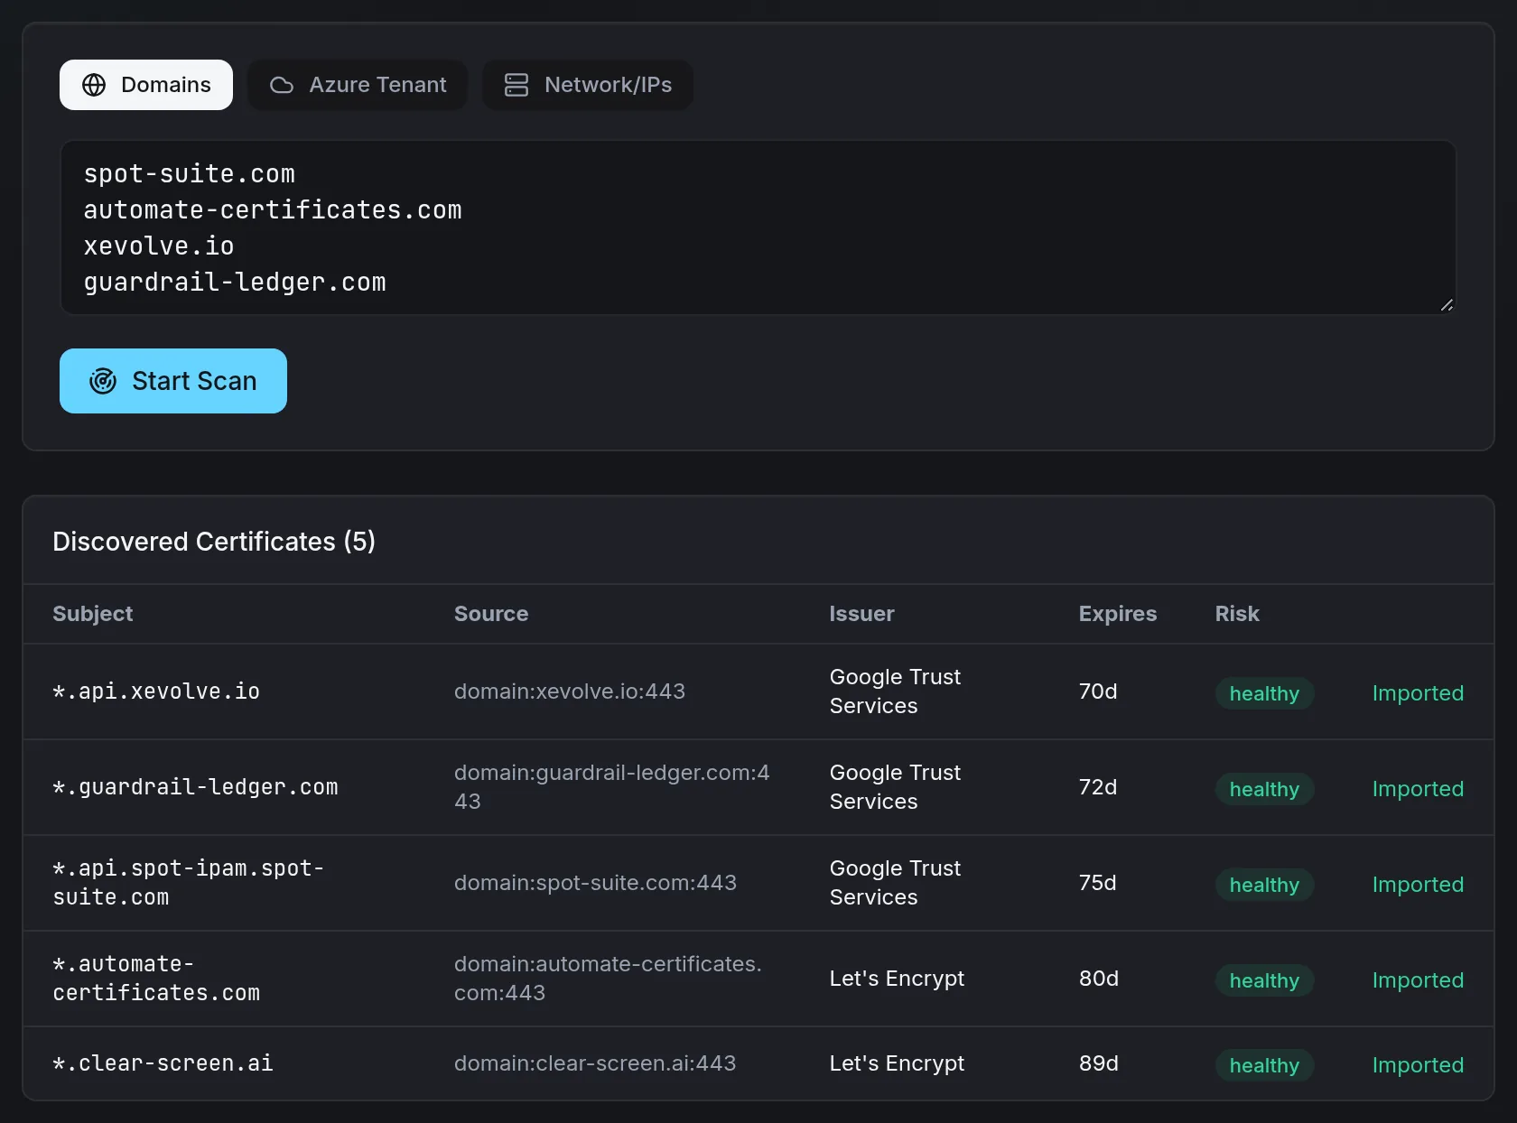Click Imported for spot-suite.com row
The image size is (1517, 1123).
click(x=1418, y=885)
